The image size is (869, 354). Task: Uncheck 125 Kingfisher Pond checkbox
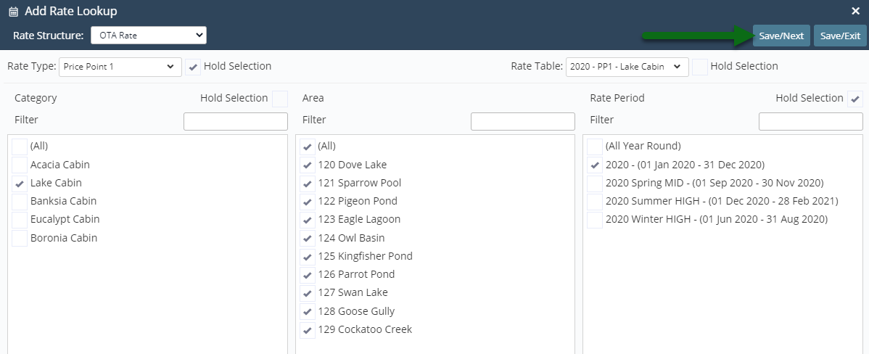click(x=307, y=257)
